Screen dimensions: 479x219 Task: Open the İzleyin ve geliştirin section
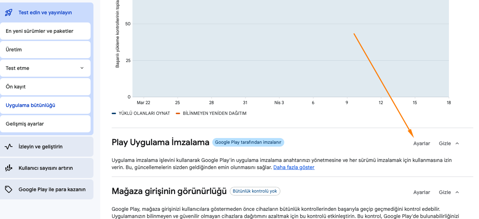[47, 147]
